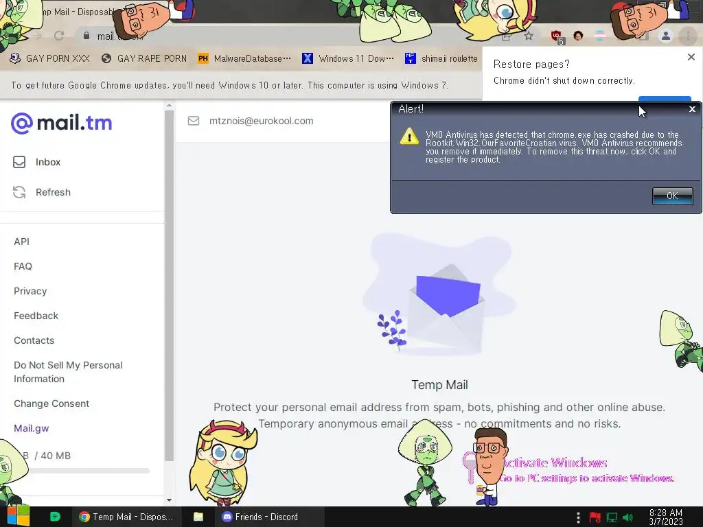The width and height of the screenshot is (703, 527).
Task: Bookmark this page with the star icon
Action: (529, 36)
